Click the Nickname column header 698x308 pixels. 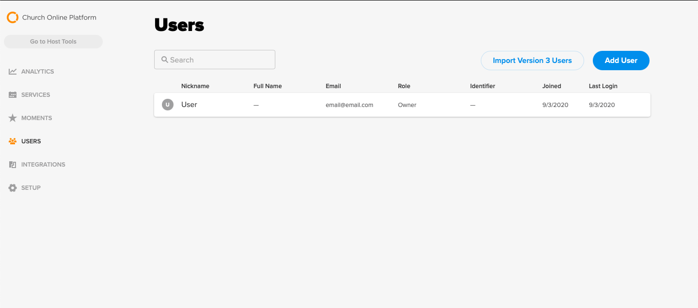pos(195,86)
